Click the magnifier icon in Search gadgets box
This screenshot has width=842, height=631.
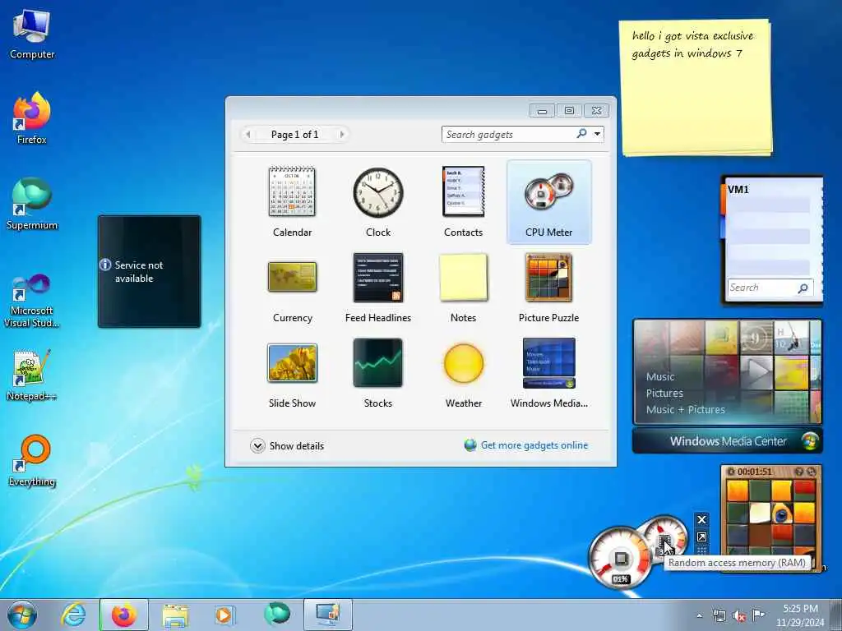581,134
